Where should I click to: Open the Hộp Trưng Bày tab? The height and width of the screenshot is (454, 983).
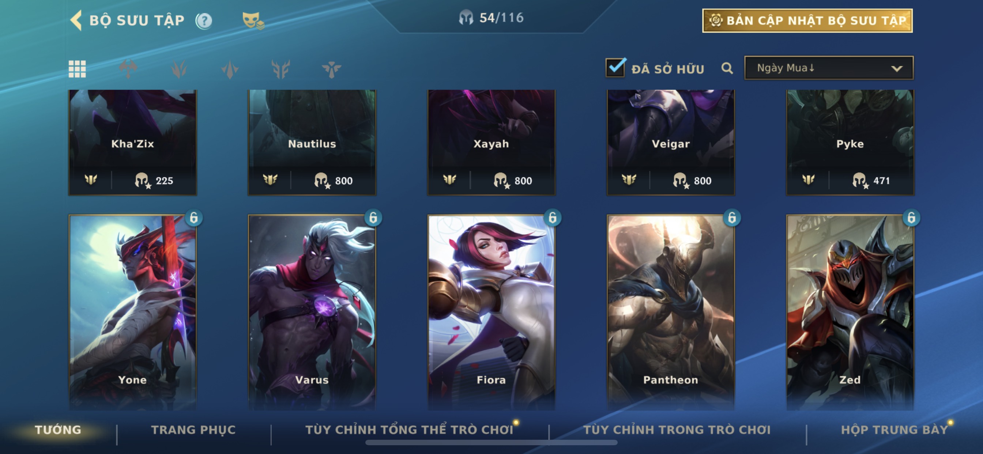pos(895,430)
